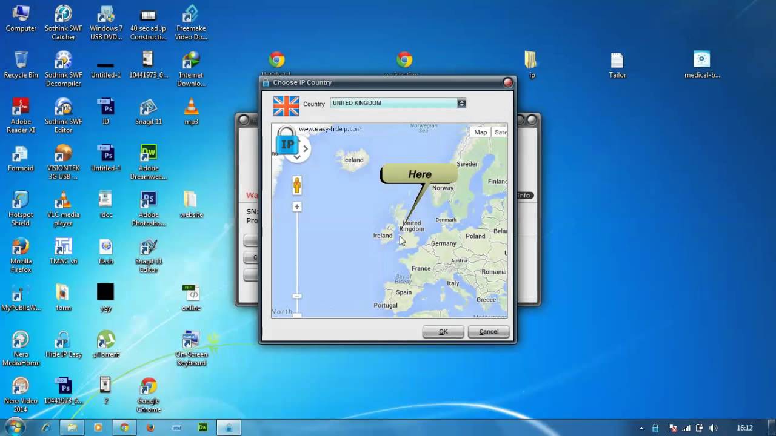Image resolution: width=776 pixels, height=436 pixels.
Task: Click the Sothink SWF Catcher desktop icon
Action: click(x=64, y=22)
